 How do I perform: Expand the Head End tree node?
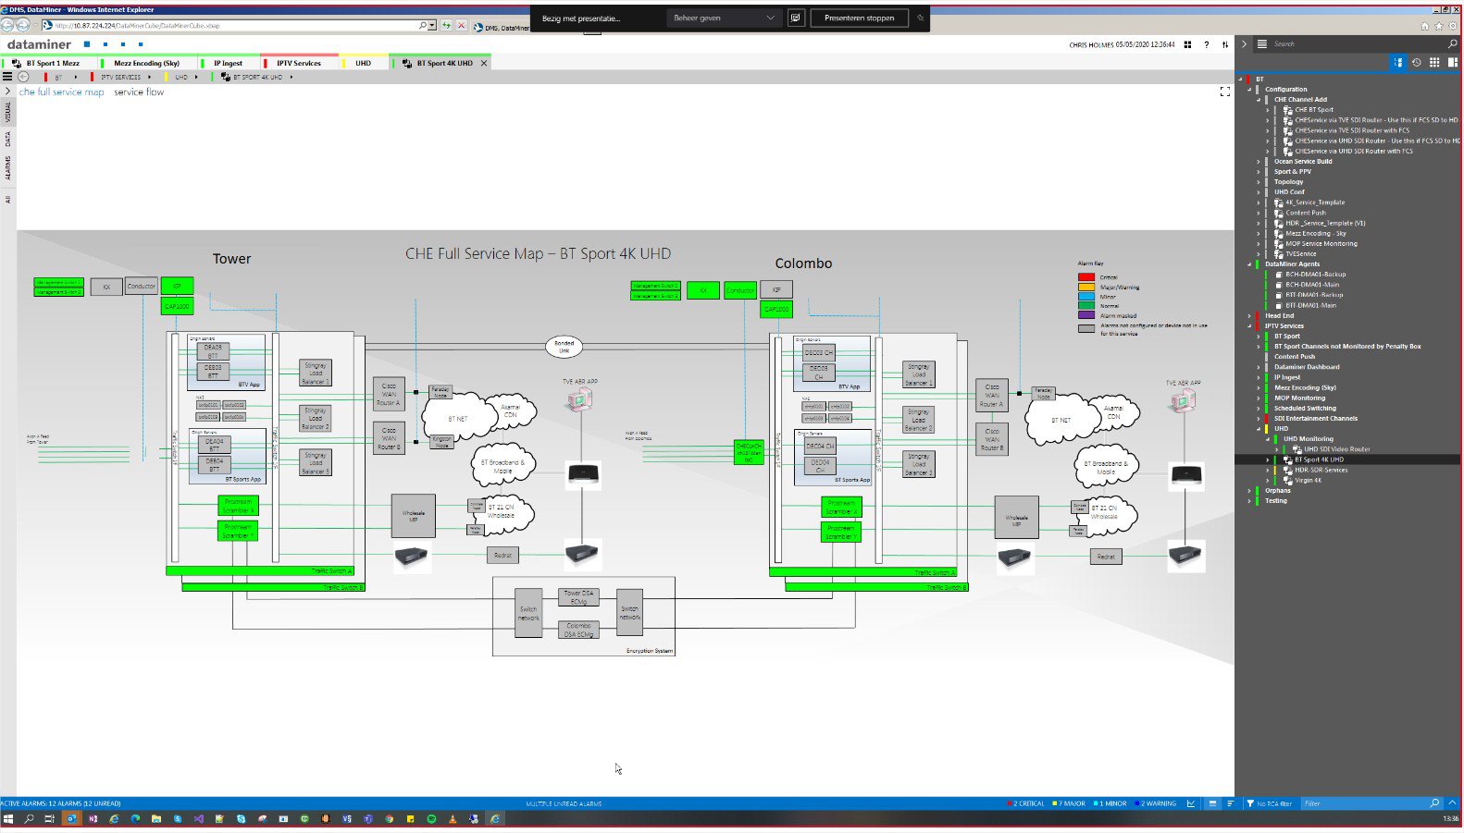click(1249, 315)
